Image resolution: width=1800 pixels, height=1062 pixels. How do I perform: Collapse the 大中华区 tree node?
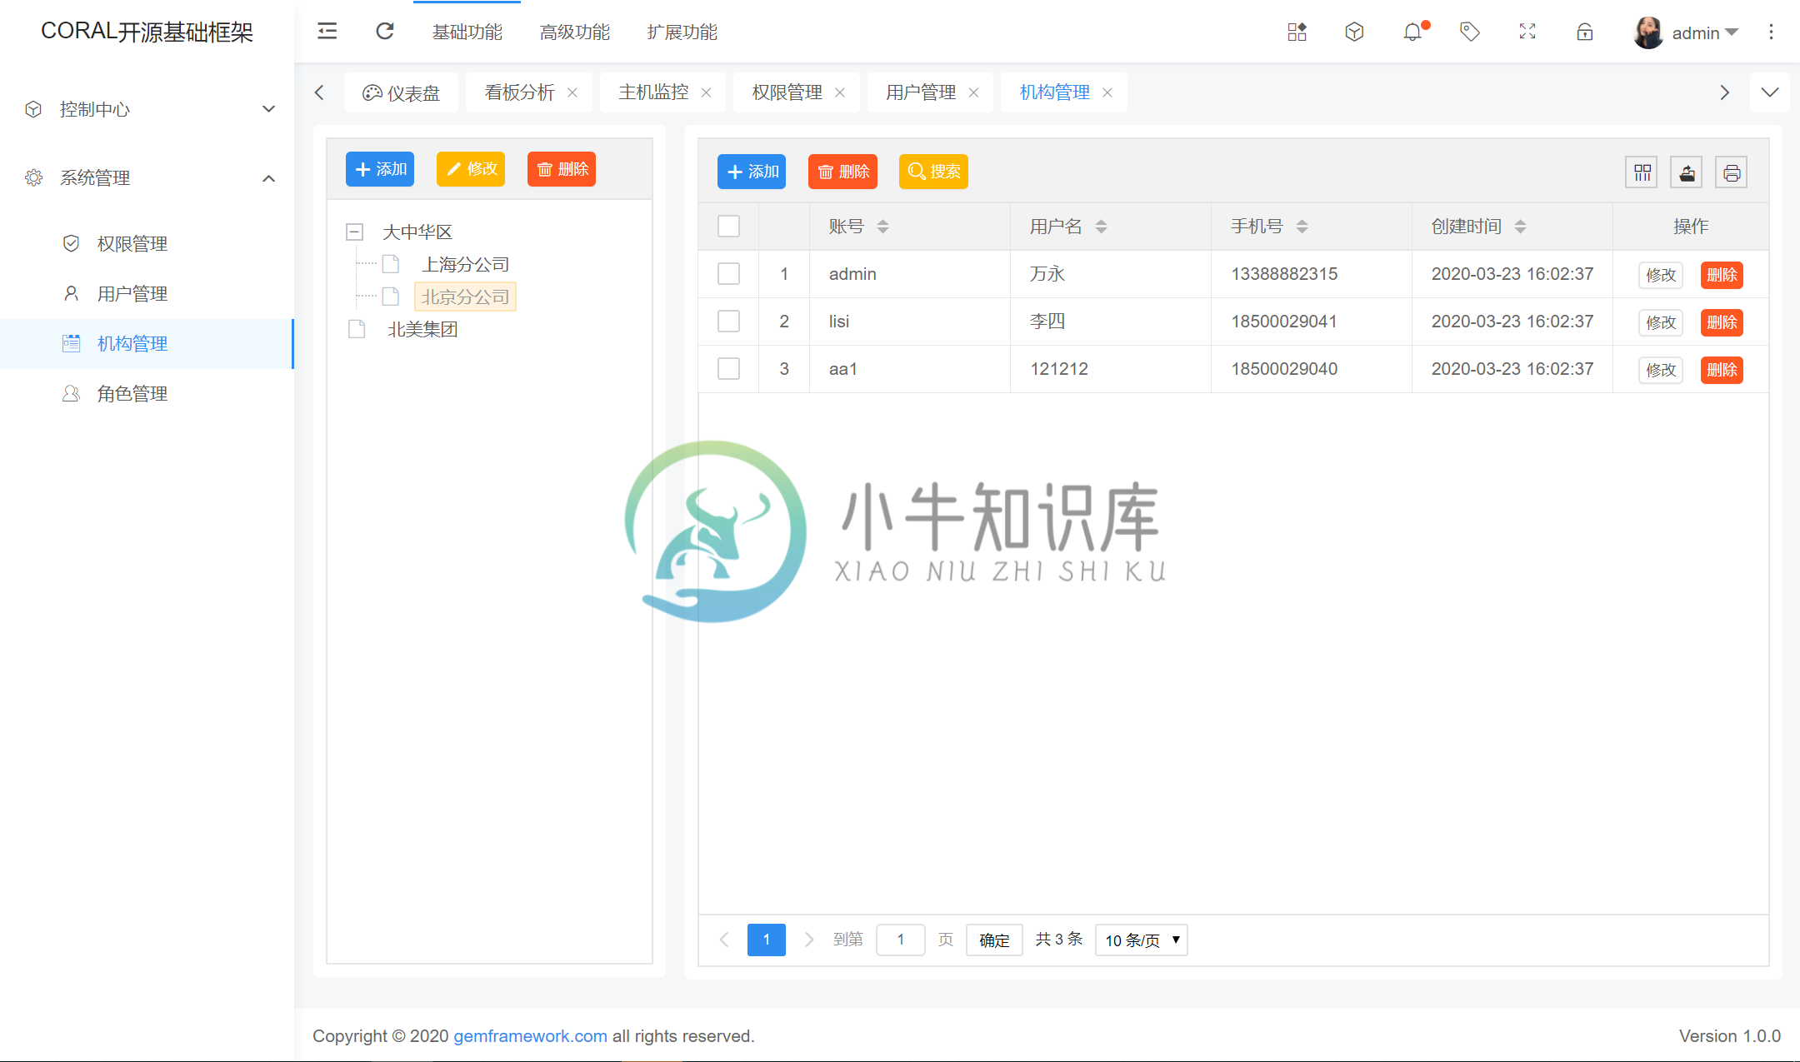pyautogui.click(x=355, y=232)
